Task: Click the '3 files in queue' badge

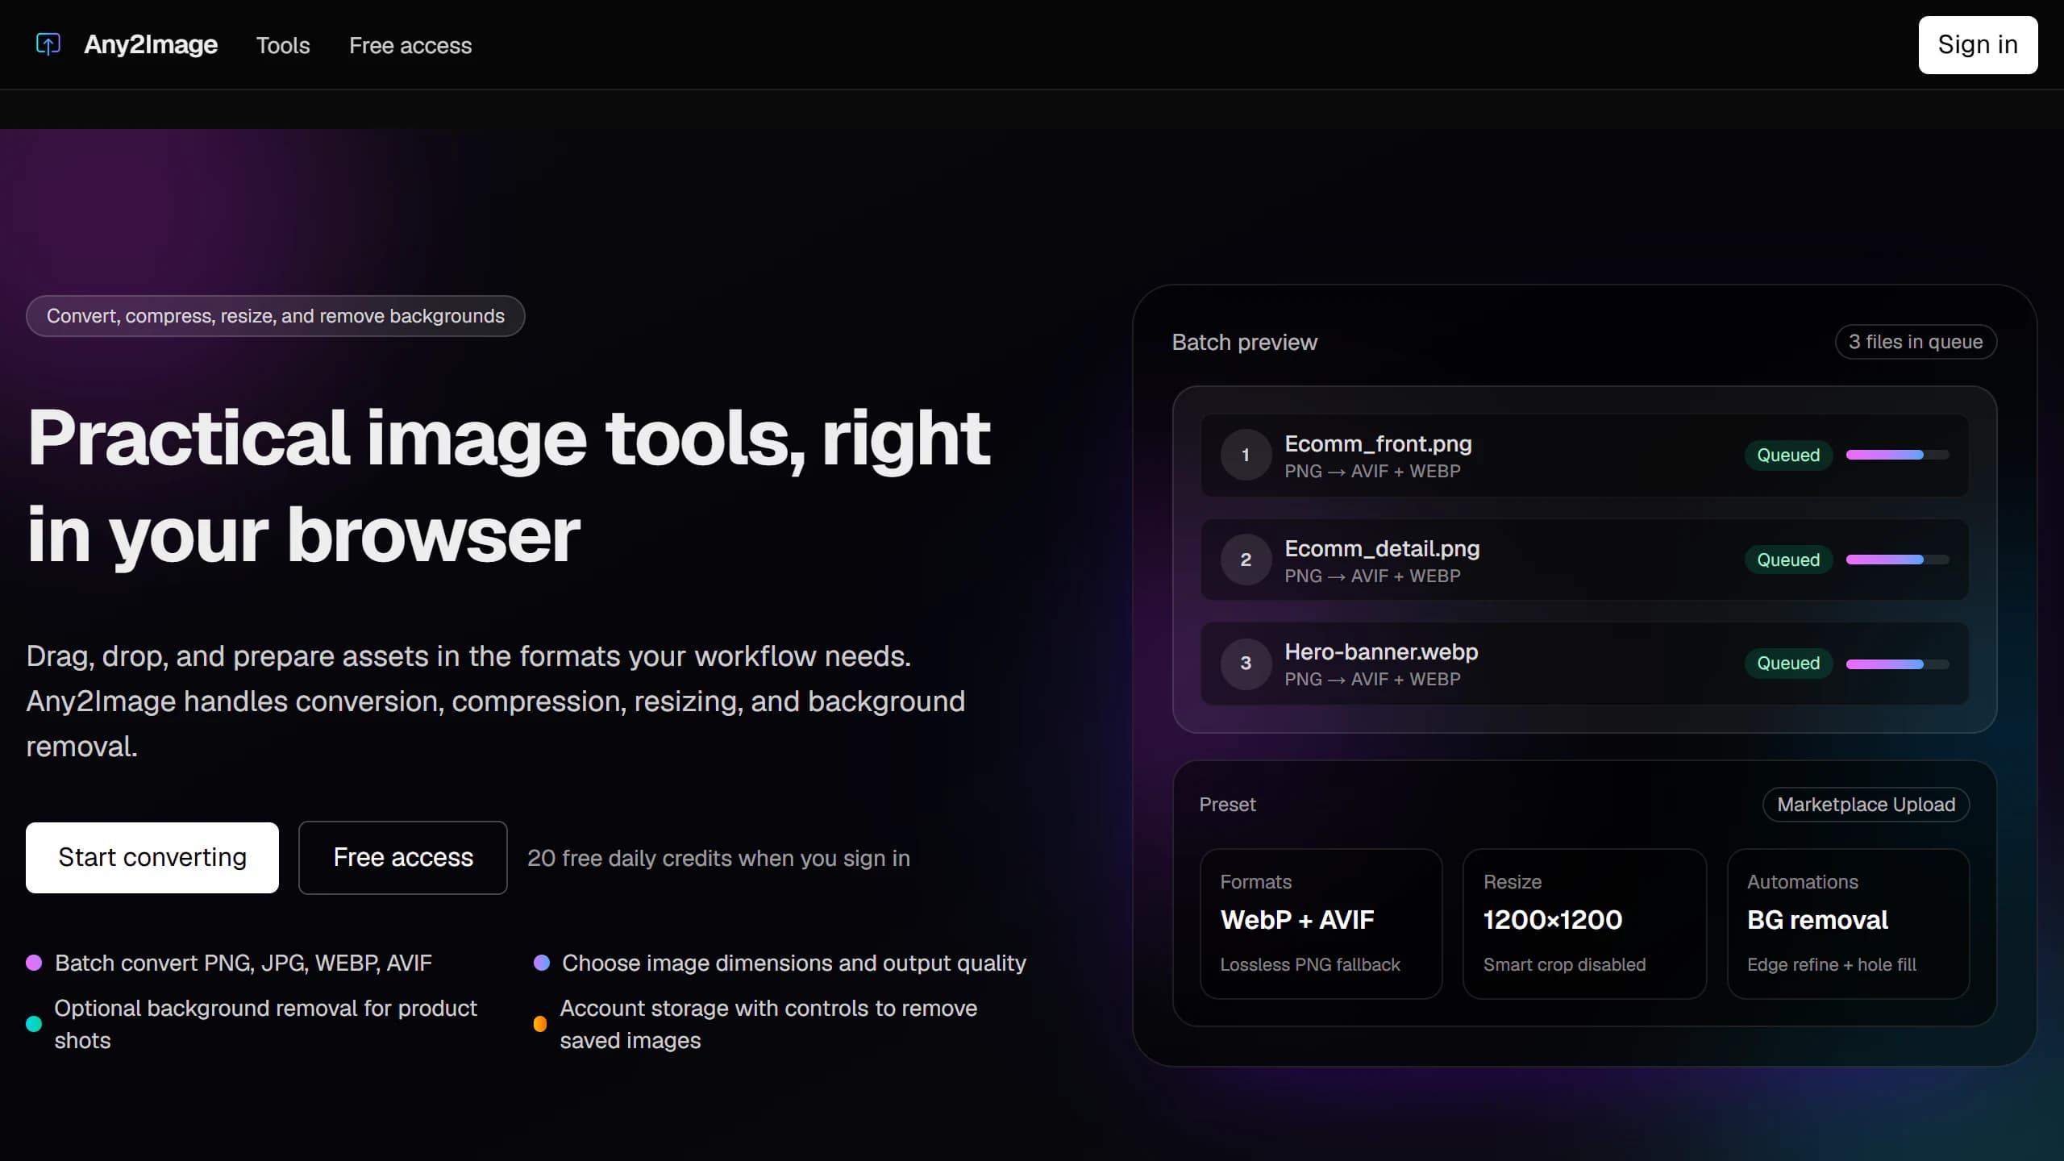Action: click(x=1916, y=342)
